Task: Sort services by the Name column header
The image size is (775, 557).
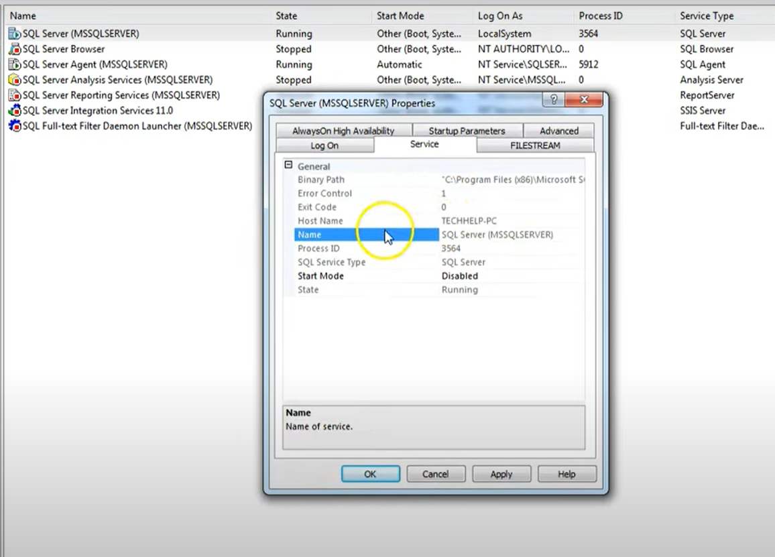Action: pyautogui.click(x=137, y=16)
